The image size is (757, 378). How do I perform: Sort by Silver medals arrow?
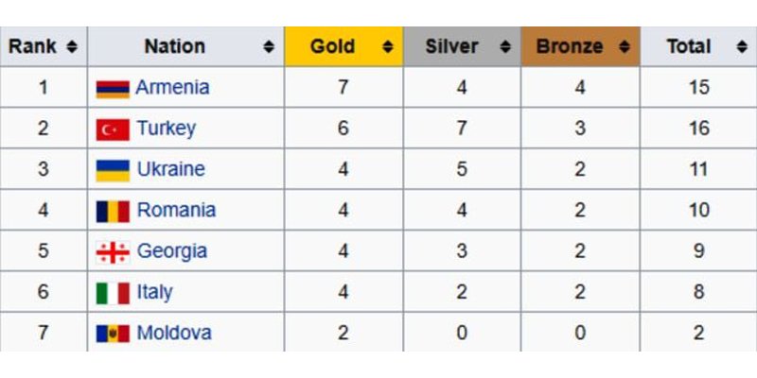pyautogui.click(x=505, y=46)
